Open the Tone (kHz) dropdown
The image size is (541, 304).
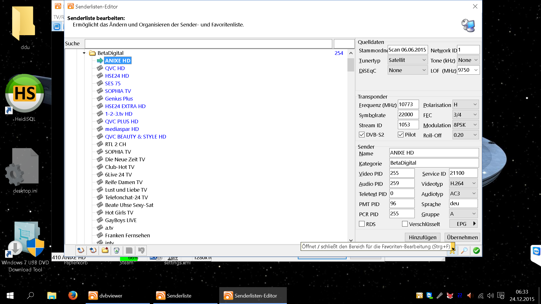[x=468, y=60]
